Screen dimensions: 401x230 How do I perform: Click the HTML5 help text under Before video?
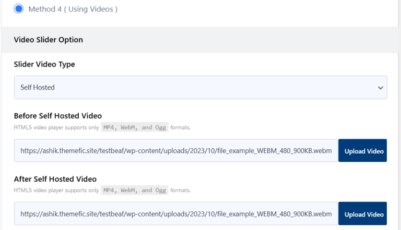point(56,127)
